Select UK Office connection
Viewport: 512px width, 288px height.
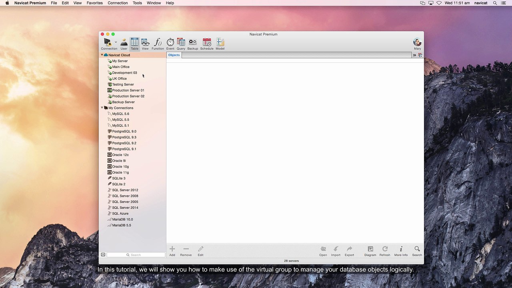point(119,78)
